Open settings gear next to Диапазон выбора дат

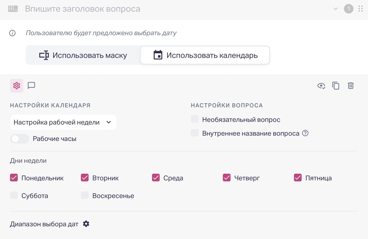[x=86, y=224]
